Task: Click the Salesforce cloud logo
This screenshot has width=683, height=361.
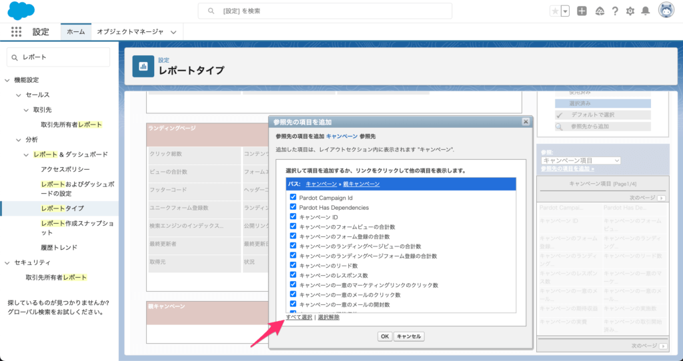Action: pos(21,11)
